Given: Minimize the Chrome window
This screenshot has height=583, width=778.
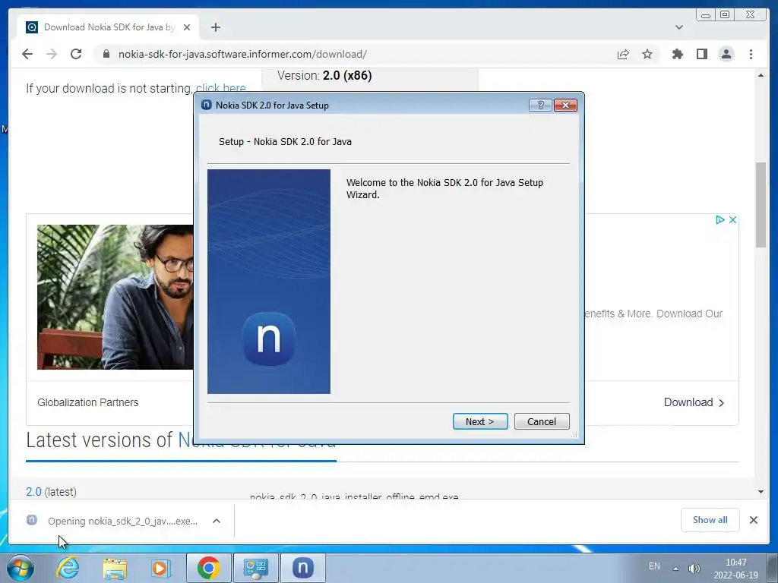Looking at the screenshot, I should 706,15.
